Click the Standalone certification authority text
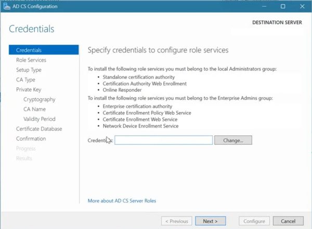The width and height of the screenshot is (312, 229). pyautogui.click(x=139, y=77)
